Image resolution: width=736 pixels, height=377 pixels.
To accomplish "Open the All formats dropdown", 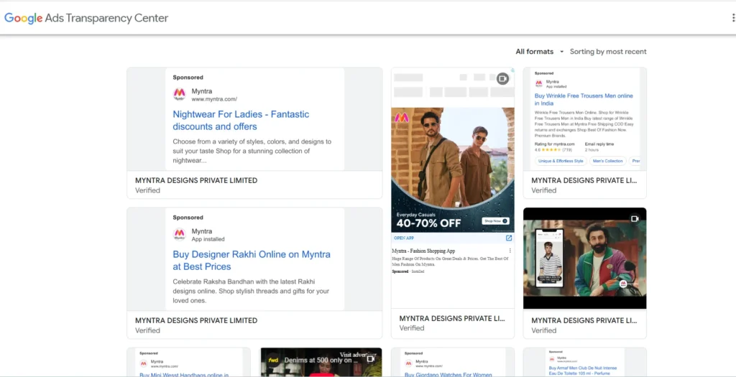I will click(x=539, y=52).
